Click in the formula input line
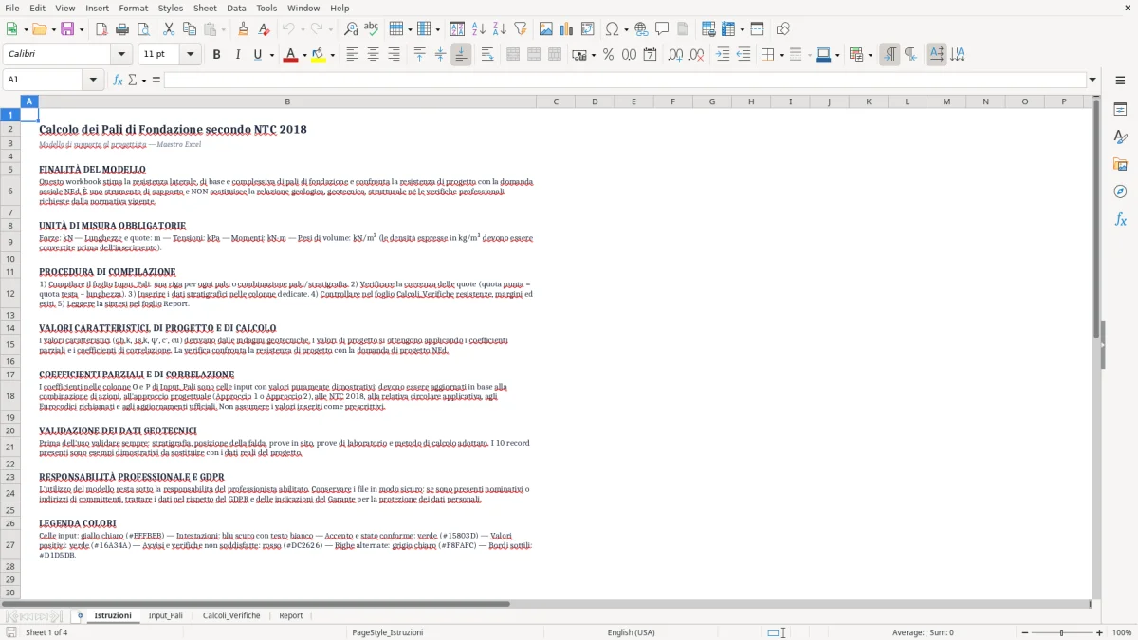Viewport: 1138px width, 640px height. 625,80
